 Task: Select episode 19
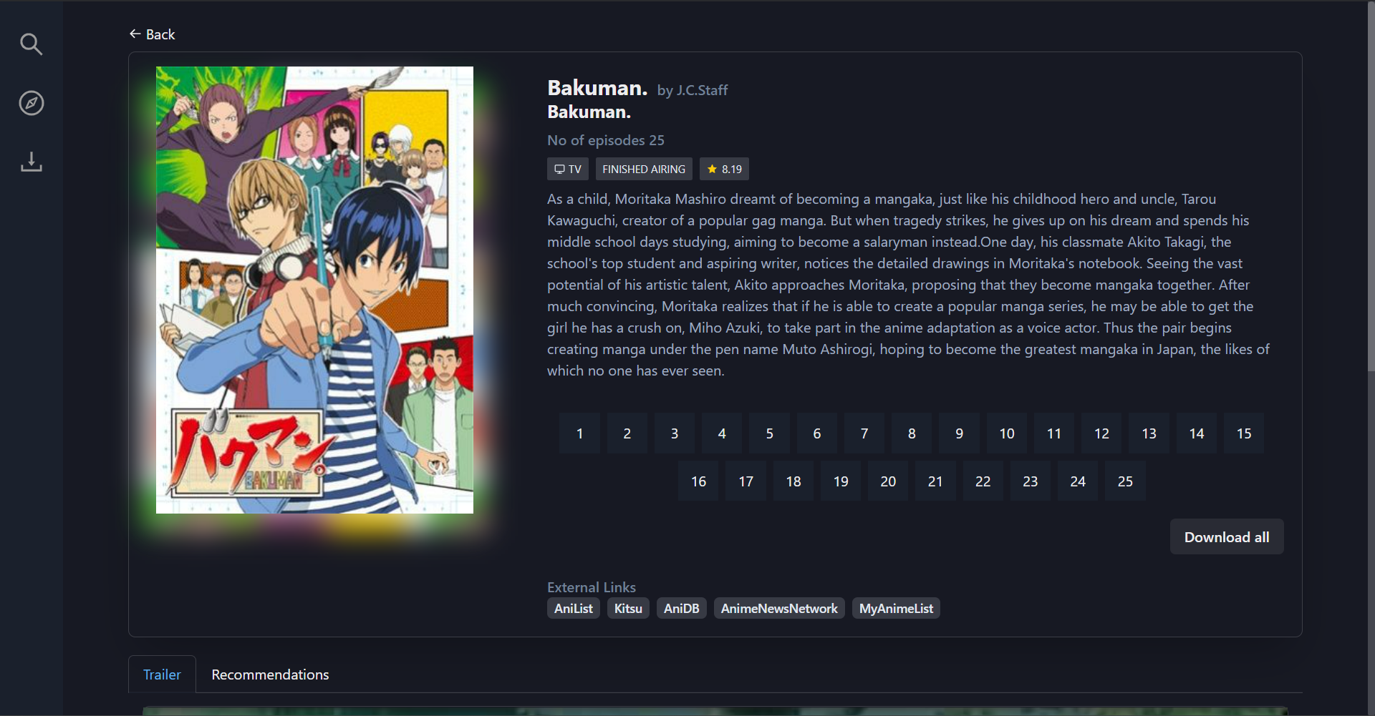point(841,481)
